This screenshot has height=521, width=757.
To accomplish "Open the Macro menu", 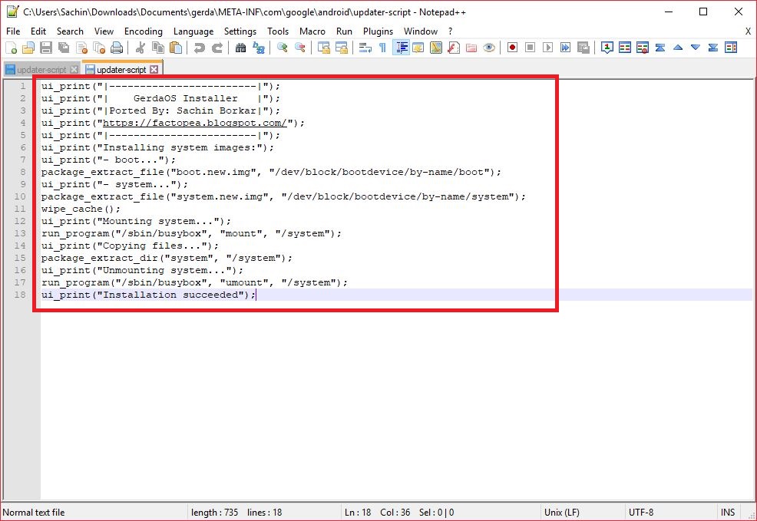I will point(312,31).
